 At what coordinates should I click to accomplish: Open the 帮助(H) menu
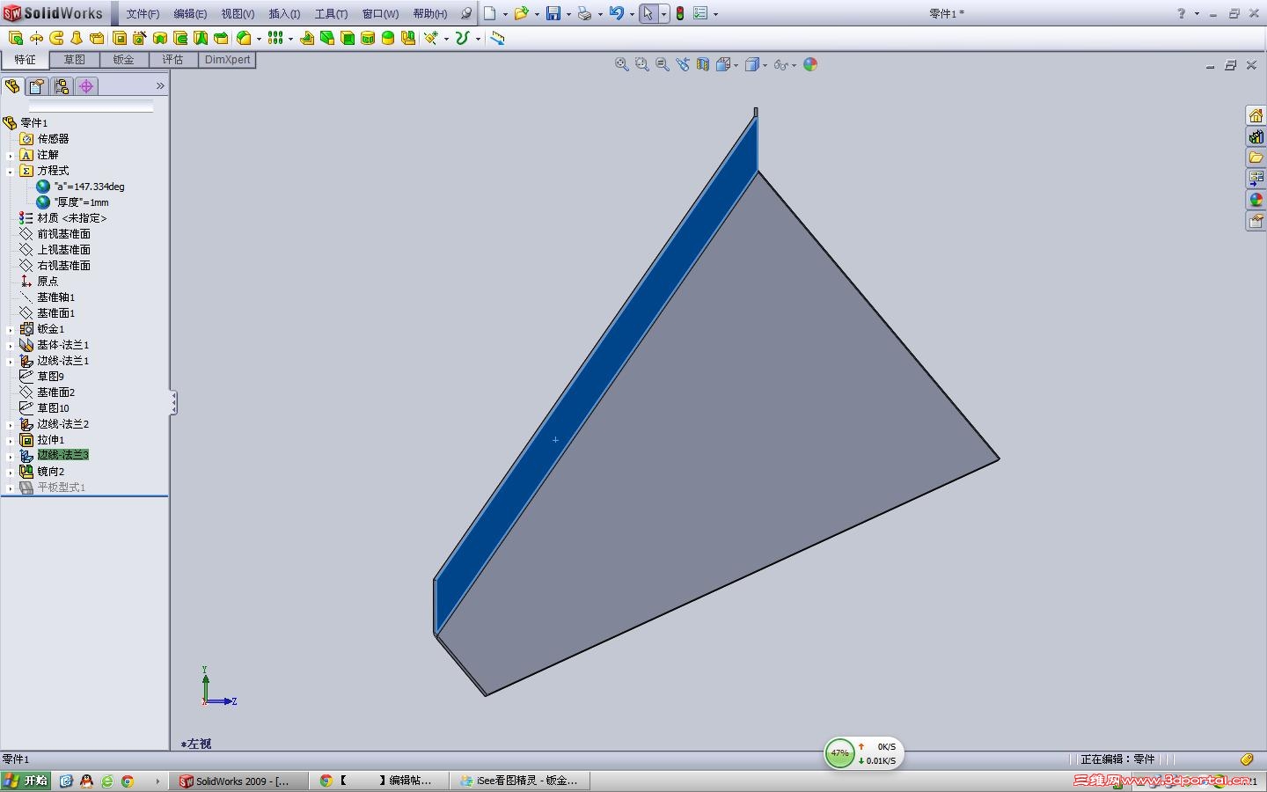(x=430, y=14)
